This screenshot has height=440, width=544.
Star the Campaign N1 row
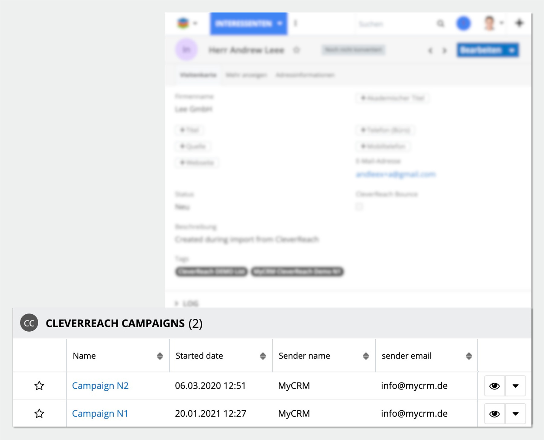(x=39, y=413)
